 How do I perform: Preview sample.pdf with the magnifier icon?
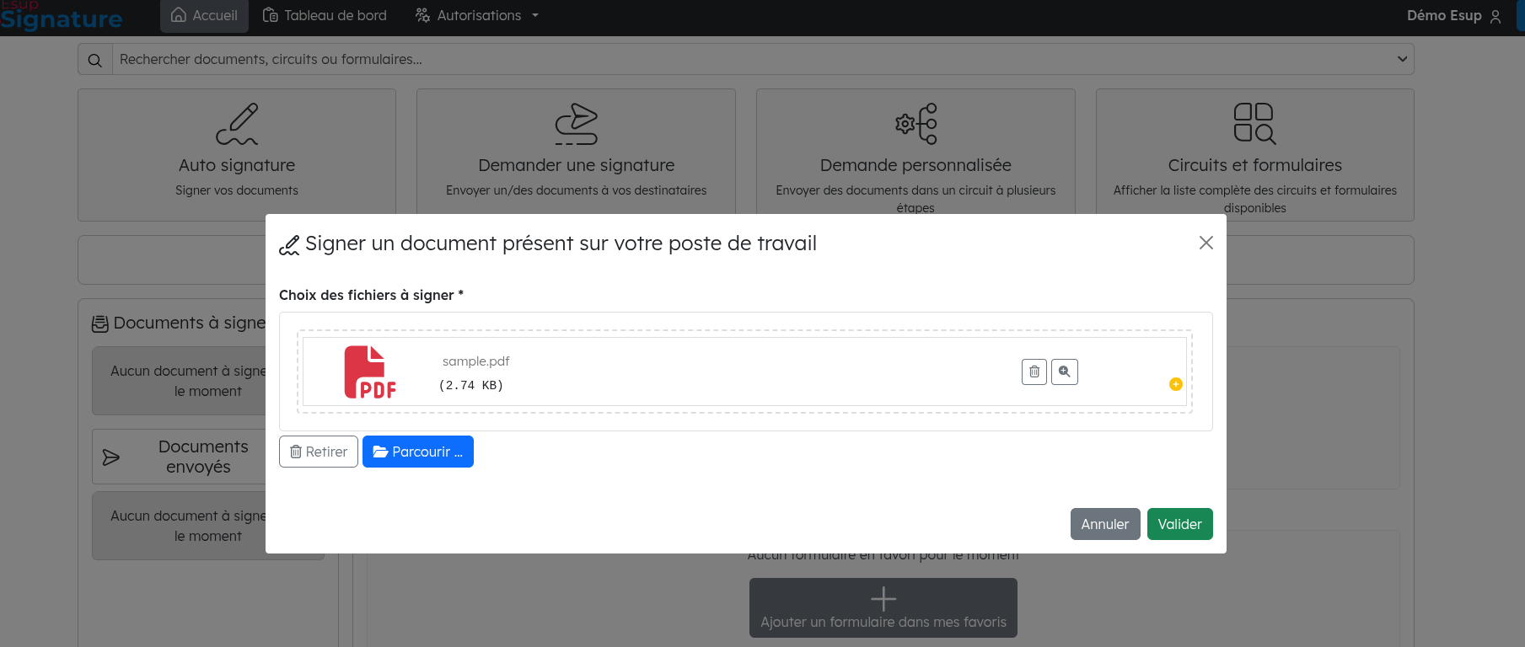click(1065, 372)
